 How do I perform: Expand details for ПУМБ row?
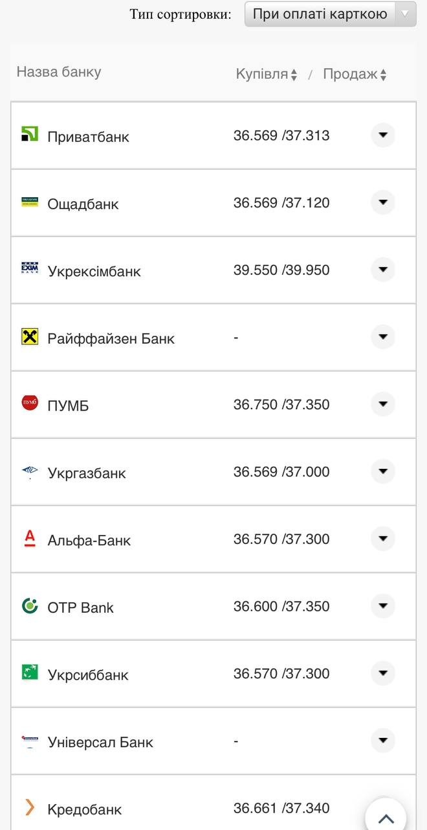382,404
